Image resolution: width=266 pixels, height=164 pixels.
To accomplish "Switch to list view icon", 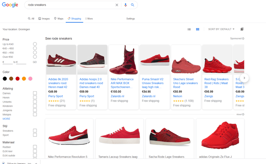I will click(189, 29).
